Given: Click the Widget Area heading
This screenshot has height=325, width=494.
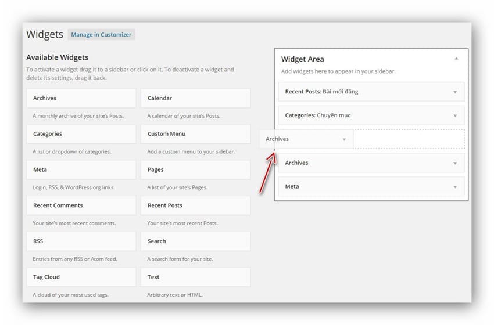Looking at the screenshot, I should click(302, 59).
